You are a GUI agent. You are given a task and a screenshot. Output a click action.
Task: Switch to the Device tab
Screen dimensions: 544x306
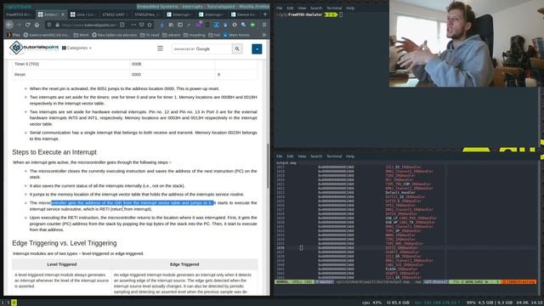(x=243, y=14)
